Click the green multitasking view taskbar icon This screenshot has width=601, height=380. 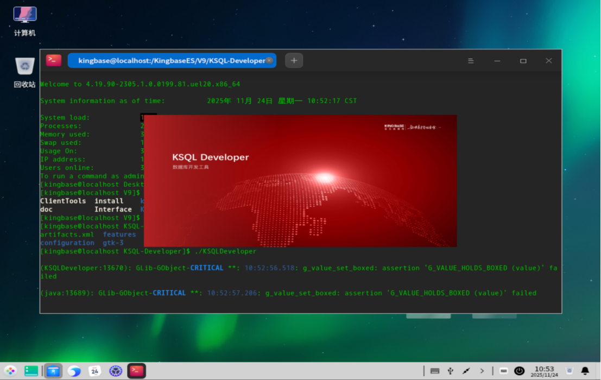31,371
